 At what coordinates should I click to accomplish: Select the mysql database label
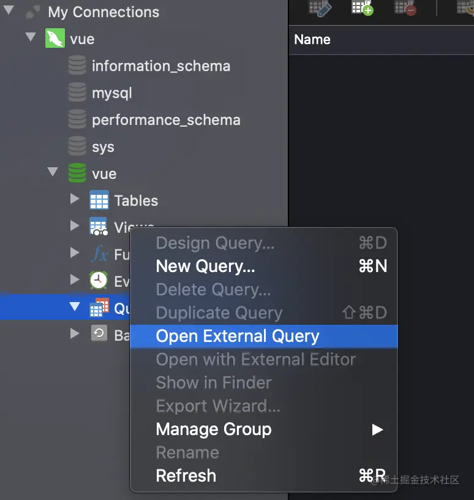(112, 93)
